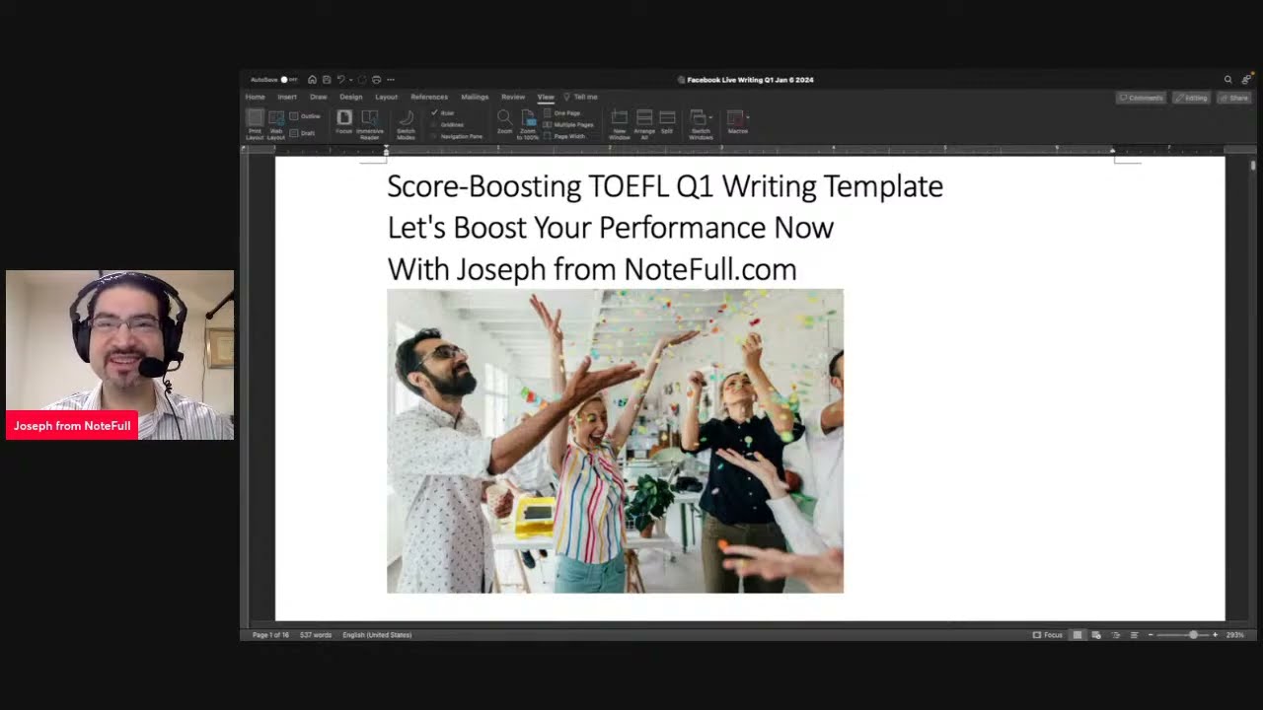Switch to the Insert tab
The width and height of the screenshot is (1263, 710).
pyautogui.click(x=287, y=97)
